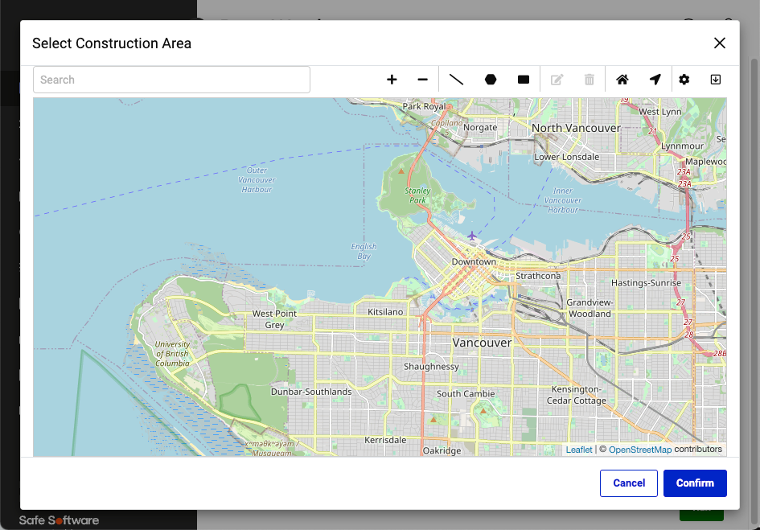Select the draw line tool
This screenshot has height=530, width=760.
click(x=457, y=80)
